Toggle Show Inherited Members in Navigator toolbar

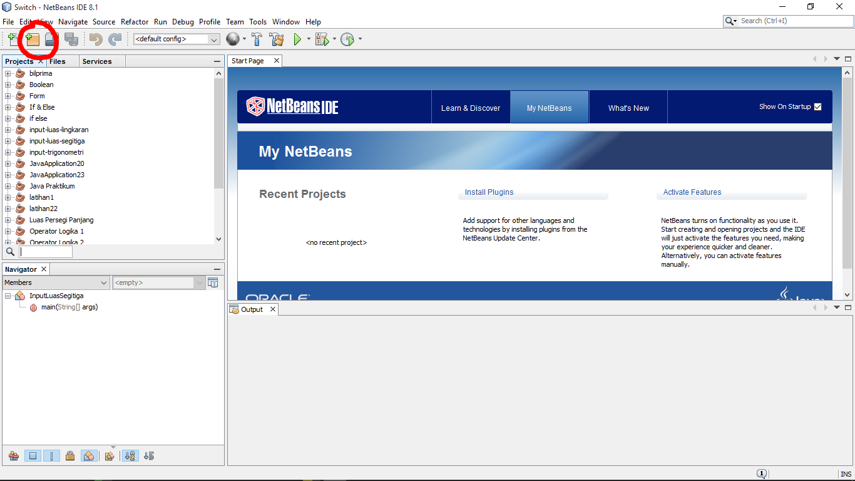click(x=14, y=455)
